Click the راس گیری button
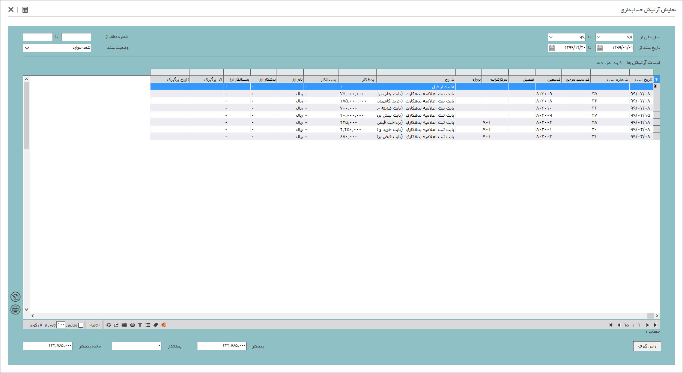This screenshot has width=683, height=373. pos(647,346)
